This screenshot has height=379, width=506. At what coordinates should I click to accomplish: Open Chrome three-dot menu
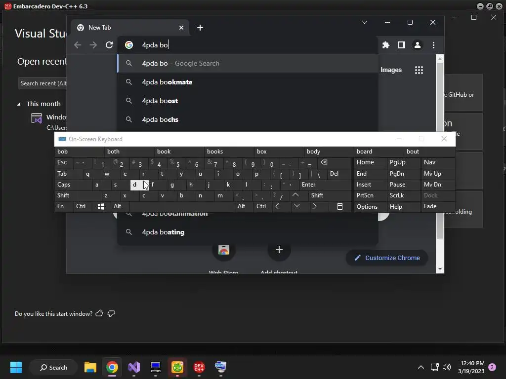[x=433, y=45]
